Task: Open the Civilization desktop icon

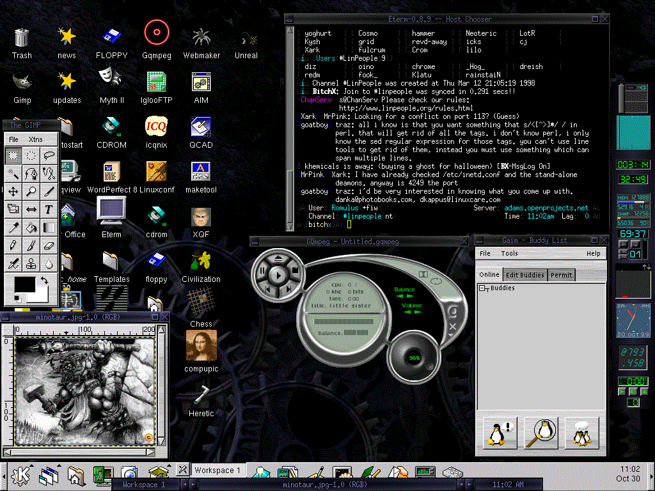Action: 201,267
